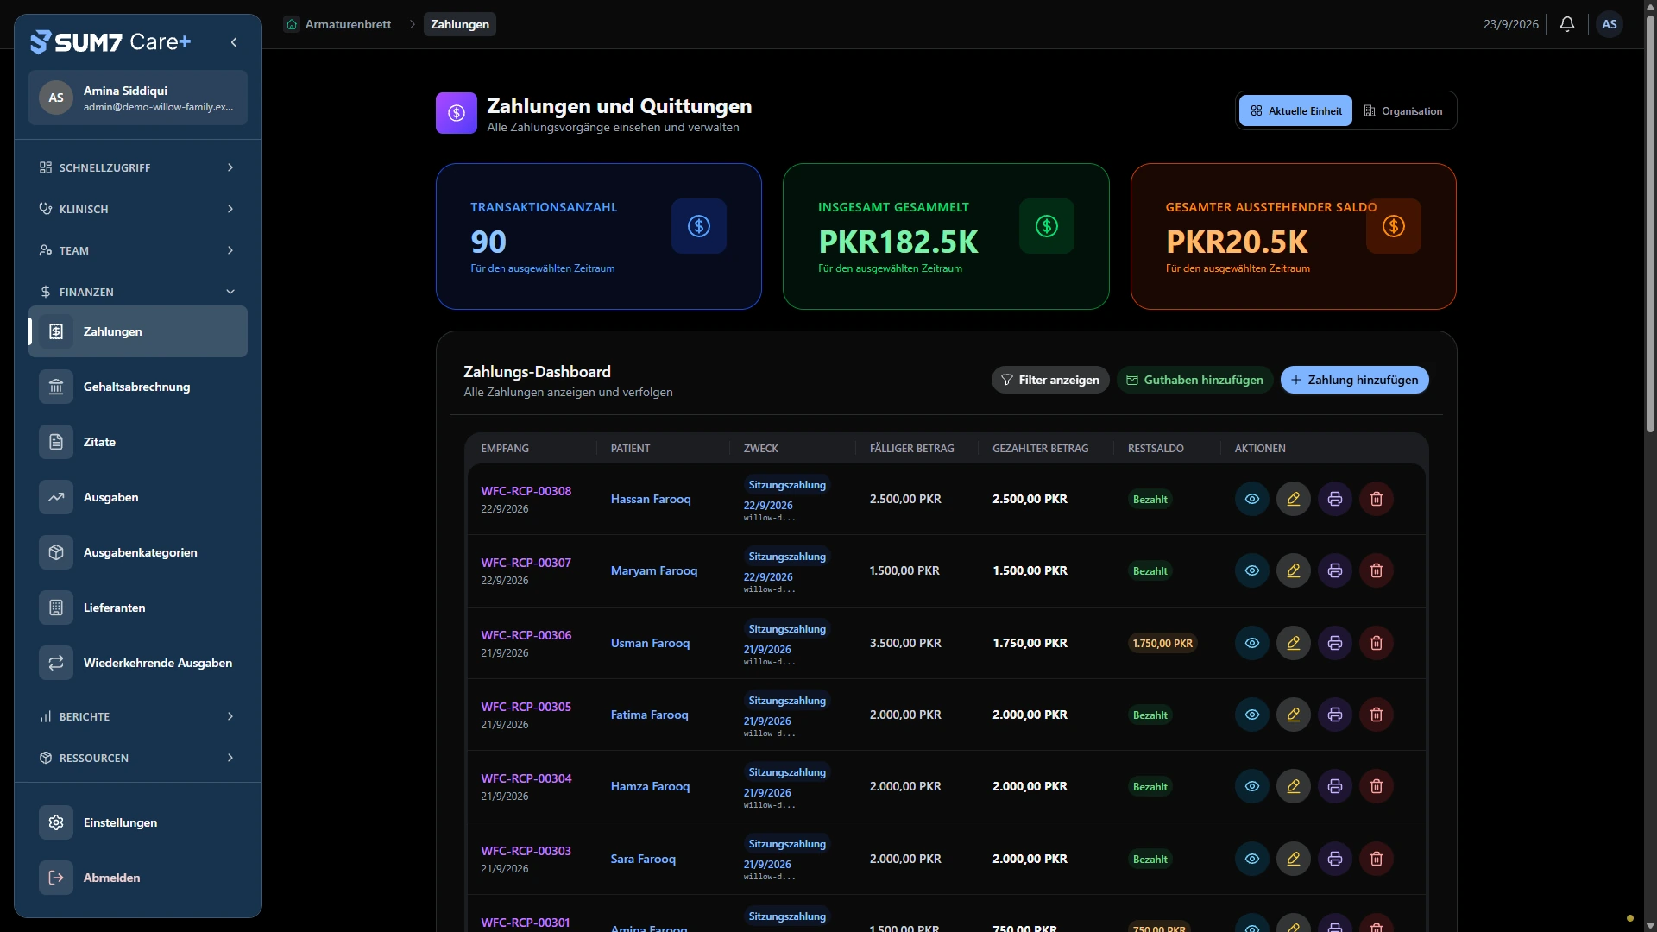Image resolution: width=1657 pixels, height=932 pixels.
Task: Click the Transaktionsanzahl stat card
Action: click(599, 236)
